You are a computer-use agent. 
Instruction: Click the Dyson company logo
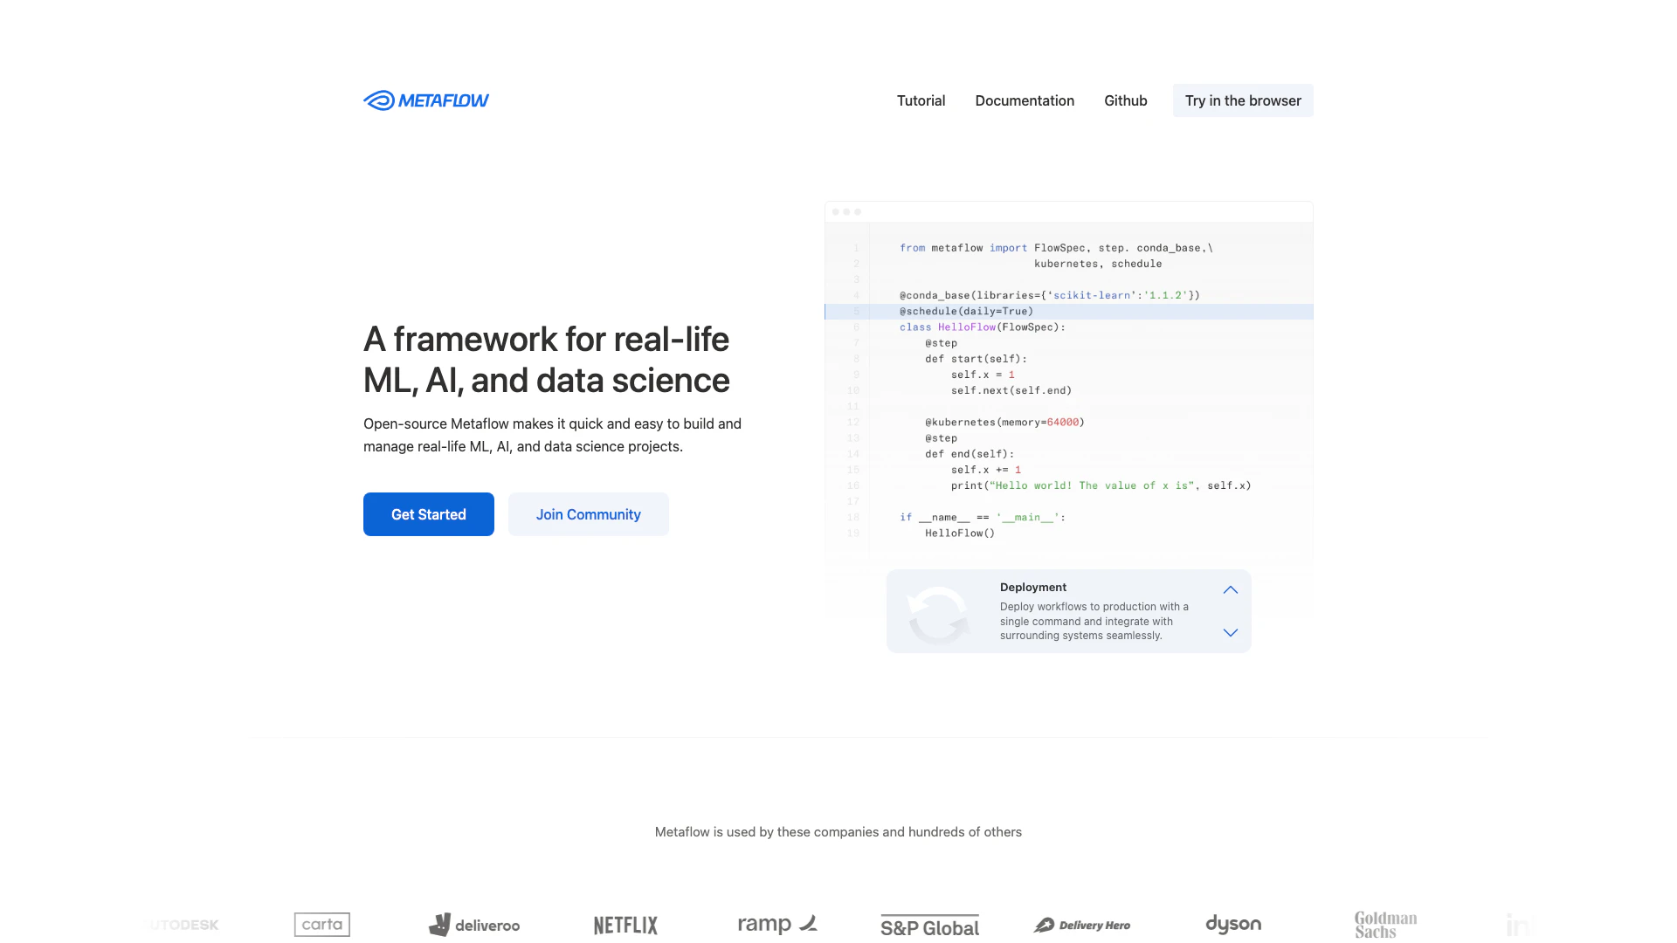1233,924
